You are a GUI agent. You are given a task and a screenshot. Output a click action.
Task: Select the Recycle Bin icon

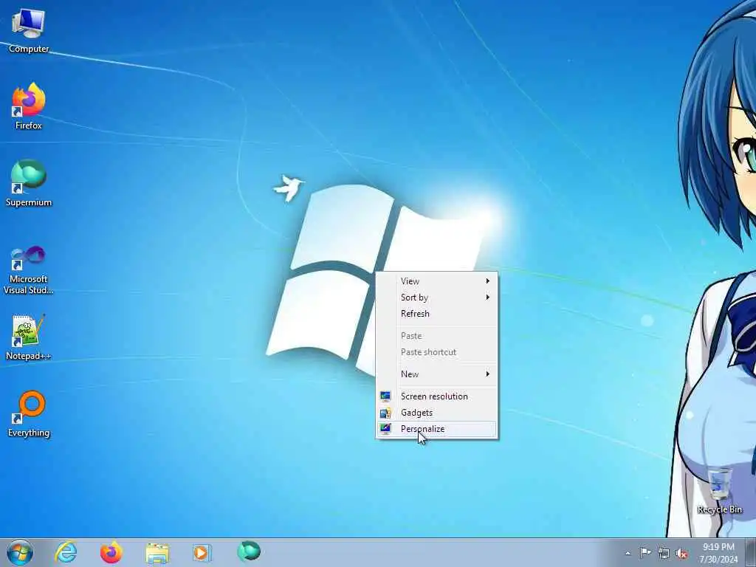719,490
